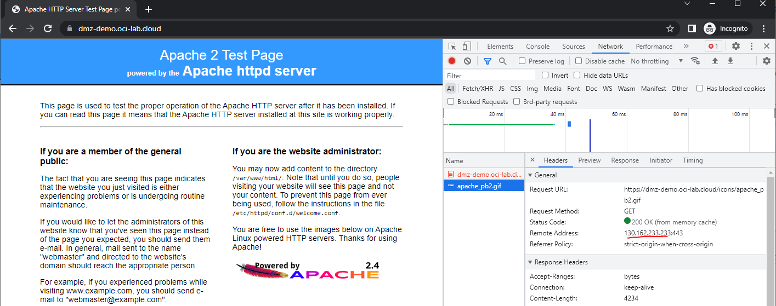Select dmz-demo.oci-lab.cl... request row
Viewport: 776px width, 306px height.
[484, 174]
